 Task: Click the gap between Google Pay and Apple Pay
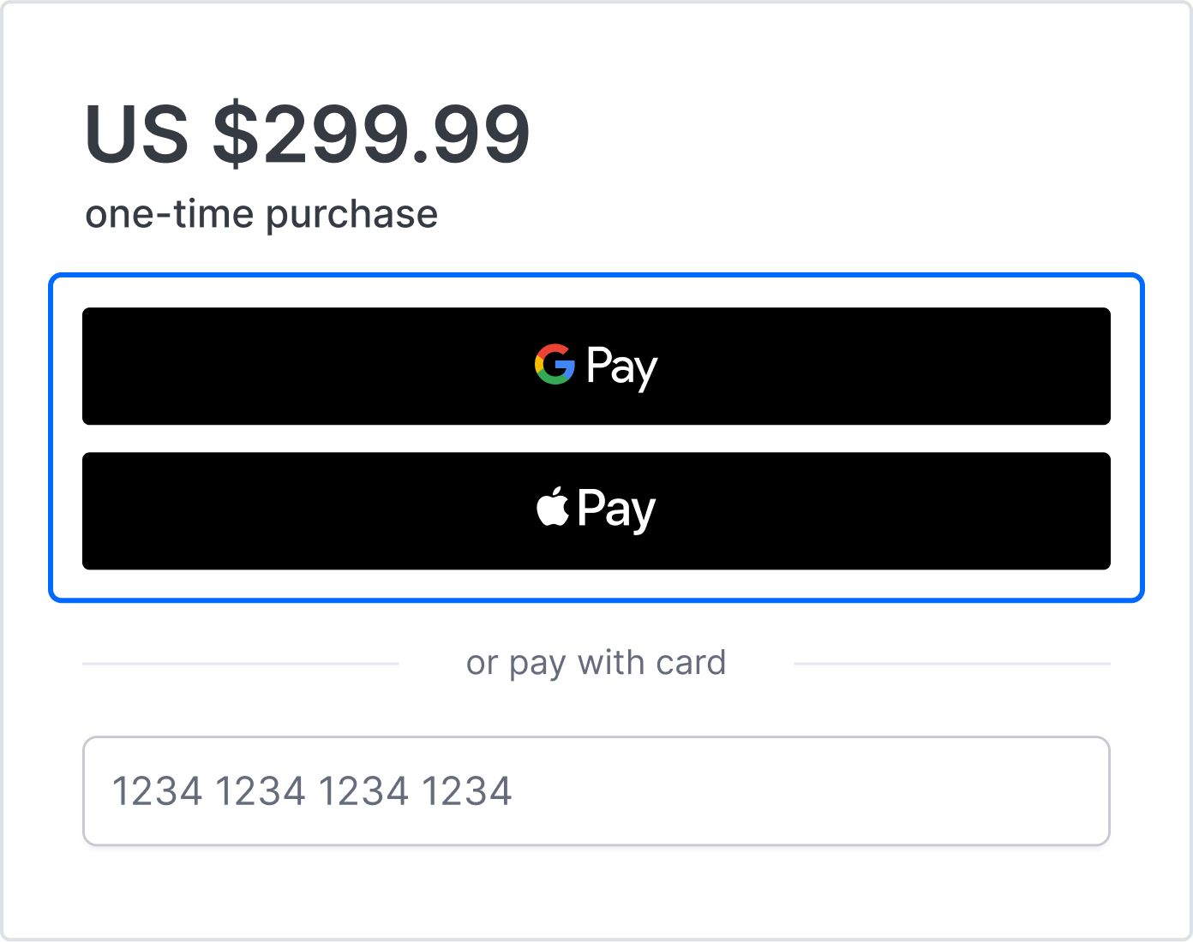[596, 438]
